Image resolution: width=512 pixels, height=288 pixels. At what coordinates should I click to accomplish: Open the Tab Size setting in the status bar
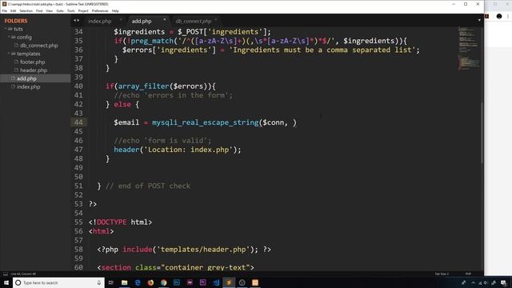[x=442, y=274]
